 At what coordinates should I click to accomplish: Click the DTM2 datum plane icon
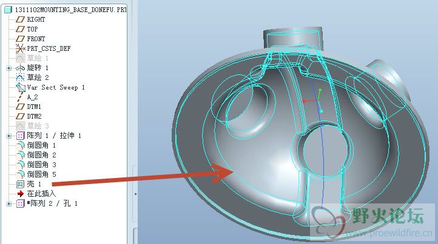(x=20, y=116)
